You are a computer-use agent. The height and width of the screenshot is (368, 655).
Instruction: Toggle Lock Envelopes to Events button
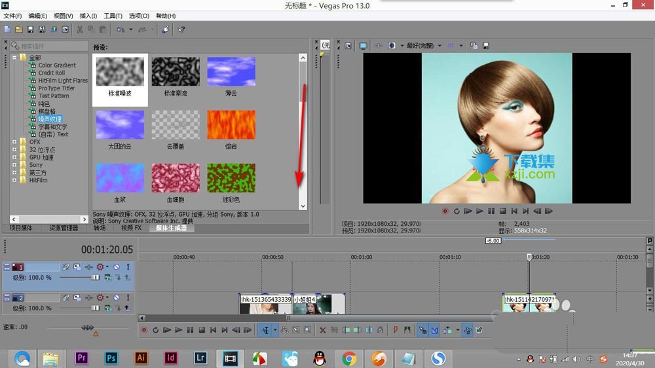[x=468, y=330]
